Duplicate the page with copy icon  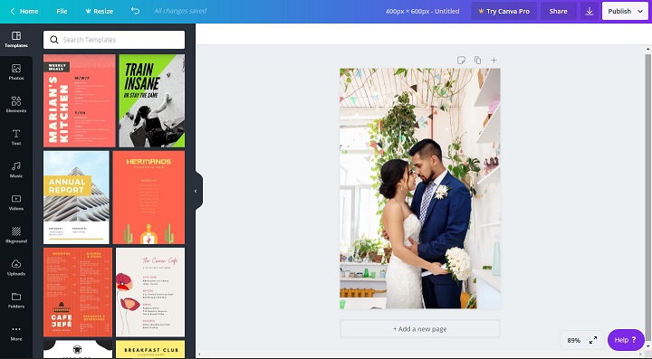pyautogui.click(x=477, y=61)
